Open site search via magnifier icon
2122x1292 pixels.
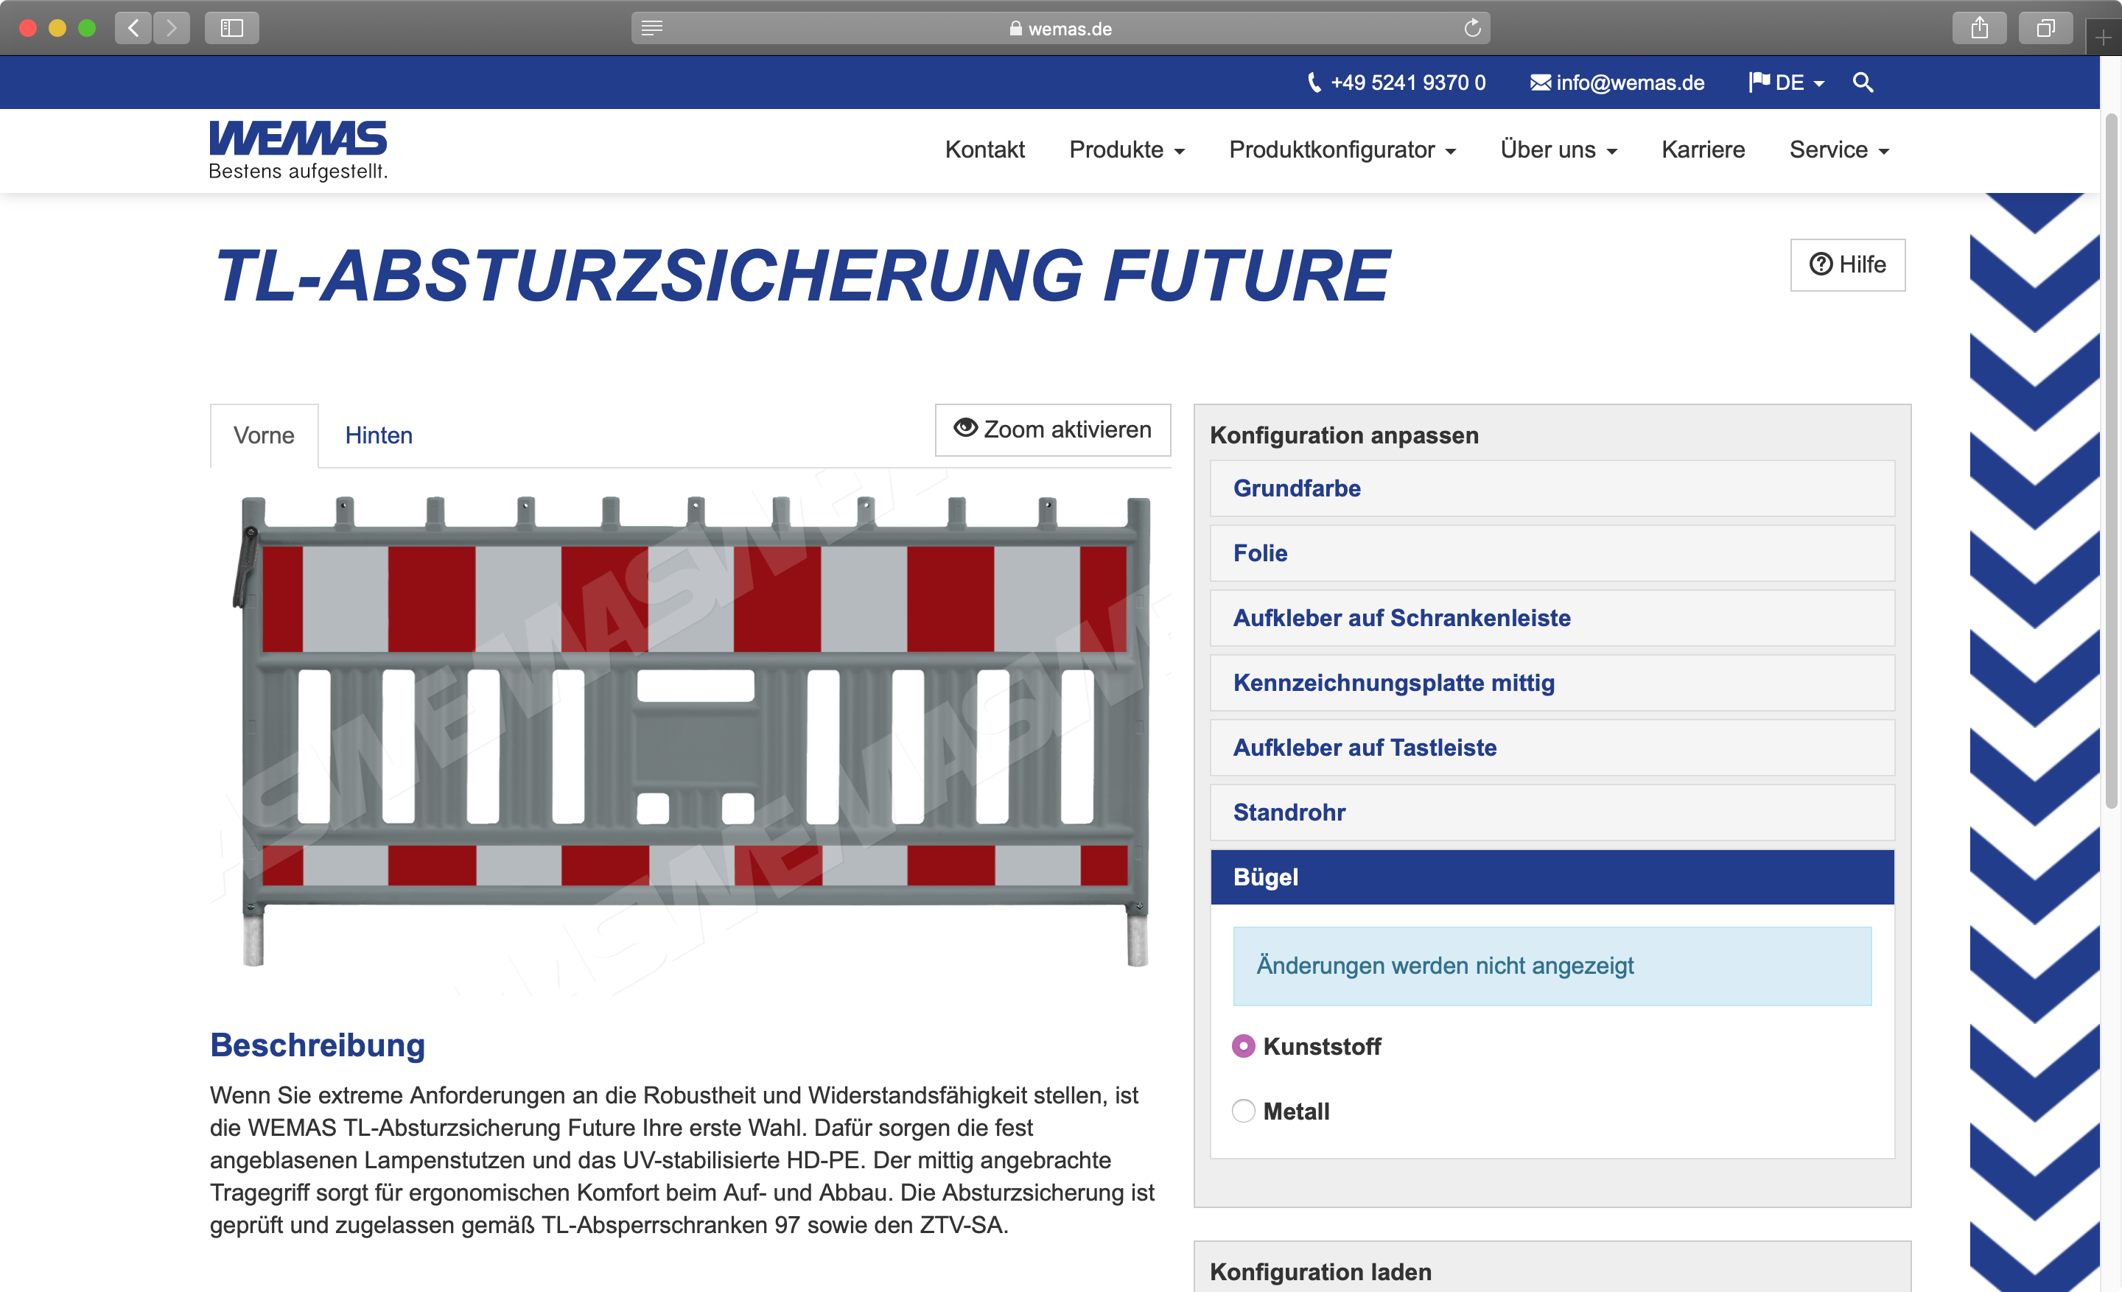(1862, 82)
